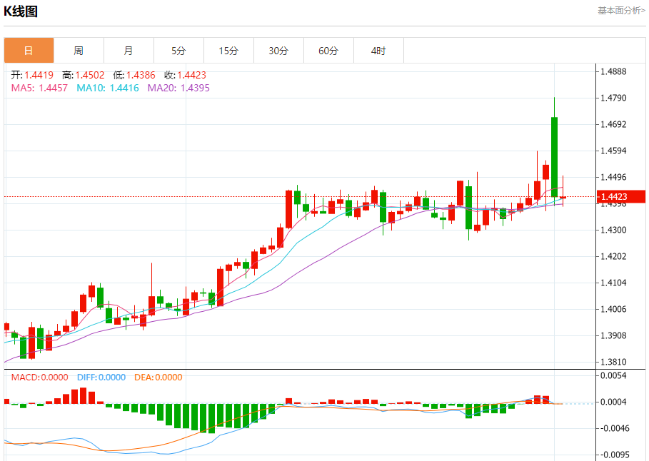Click the 1.4692 price axis label
Viewport: 649px width, 461px height.
[x=613, y=124]
